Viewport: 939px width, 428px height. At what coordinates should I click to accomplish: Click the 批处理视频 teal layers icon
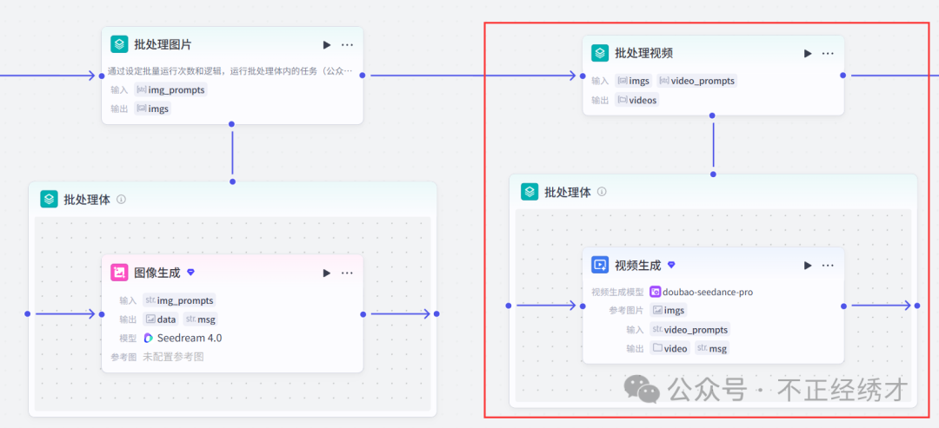pos(600,53)
